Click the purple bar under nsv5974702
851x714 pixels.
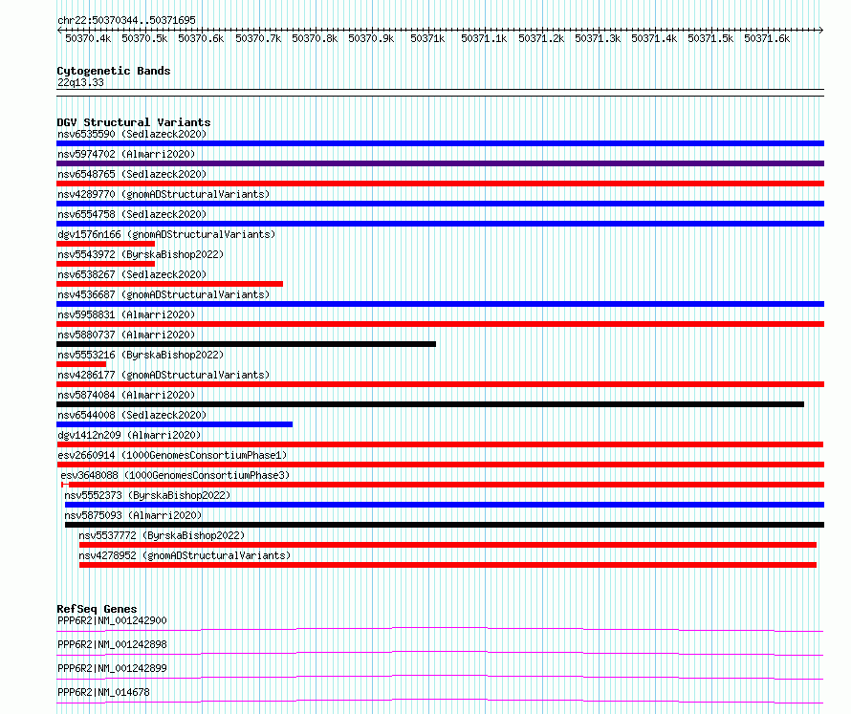pyautogui.click(x=440, y=163)
